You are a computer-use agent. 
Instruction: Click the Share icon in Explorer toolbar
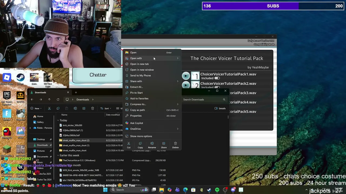[x=84, y=108]
